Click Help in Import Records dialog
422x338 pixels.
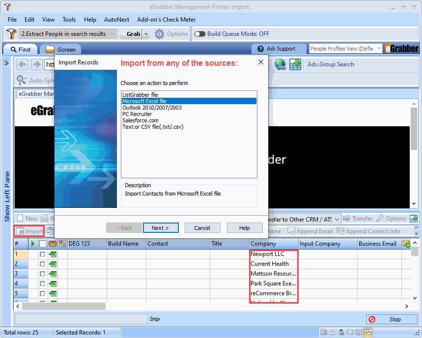[245, 228]
